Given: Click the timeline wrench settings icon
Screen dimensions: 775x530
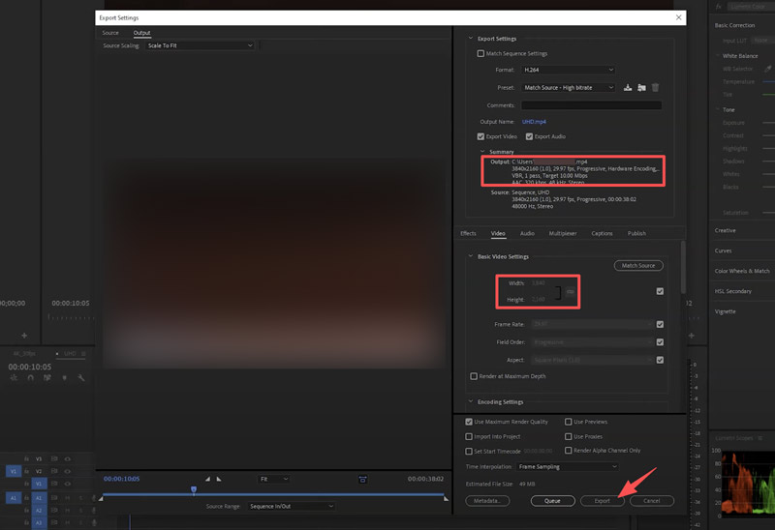Looking at the screenshot, I should [83, 378].
